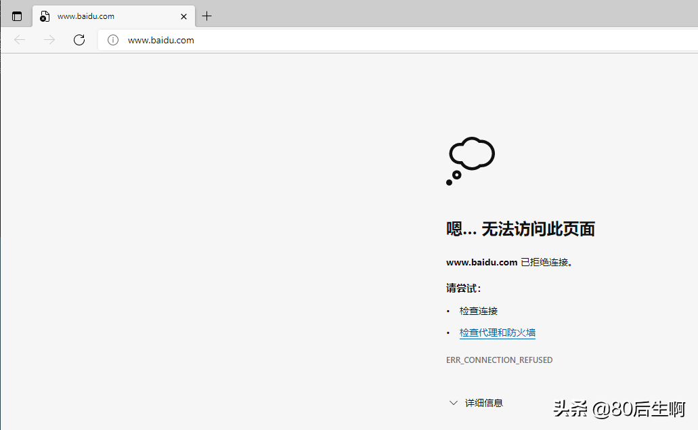The image size is (698, 430).
Task: Select the URL text www.baidu.com
Action: (x=161, y=40)
